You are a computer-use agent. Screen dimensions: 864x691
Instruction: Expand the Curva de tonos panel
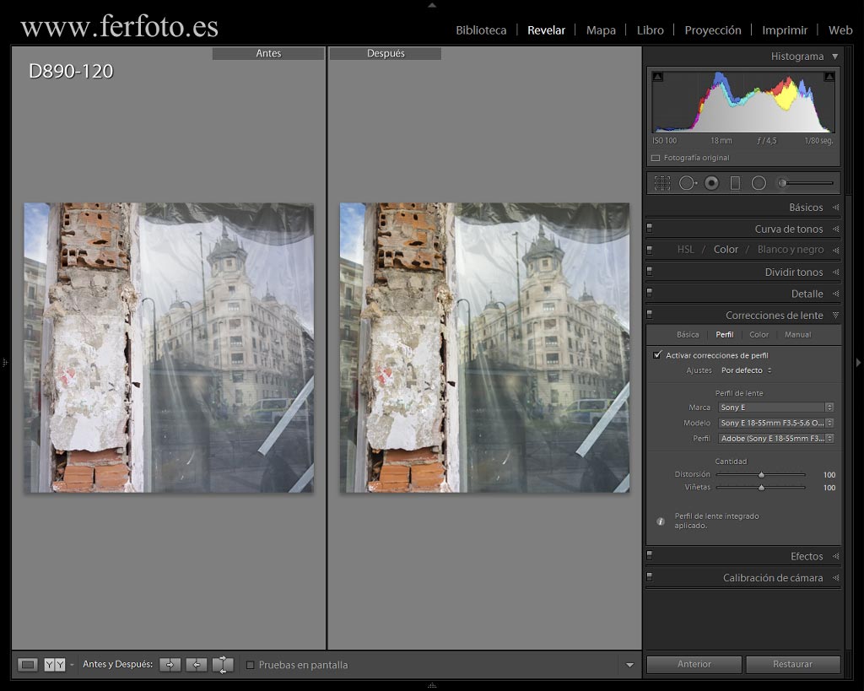coord(836,229)
